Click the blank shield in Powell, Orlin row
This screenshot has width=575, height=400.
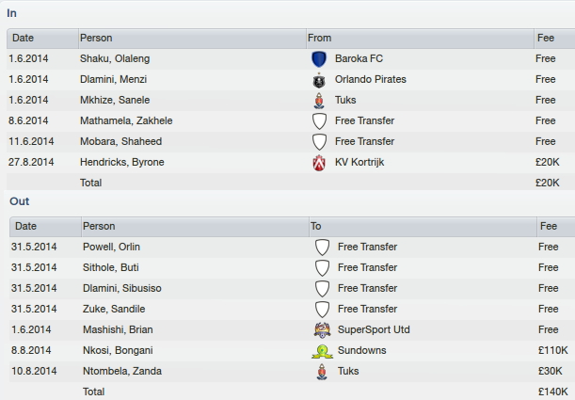click(x=322, y=248)
